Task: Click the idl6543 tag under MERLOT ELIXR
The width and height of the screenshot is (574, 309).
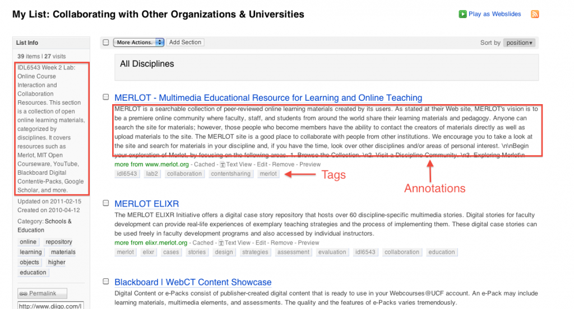Action: [x=365, y=252]
